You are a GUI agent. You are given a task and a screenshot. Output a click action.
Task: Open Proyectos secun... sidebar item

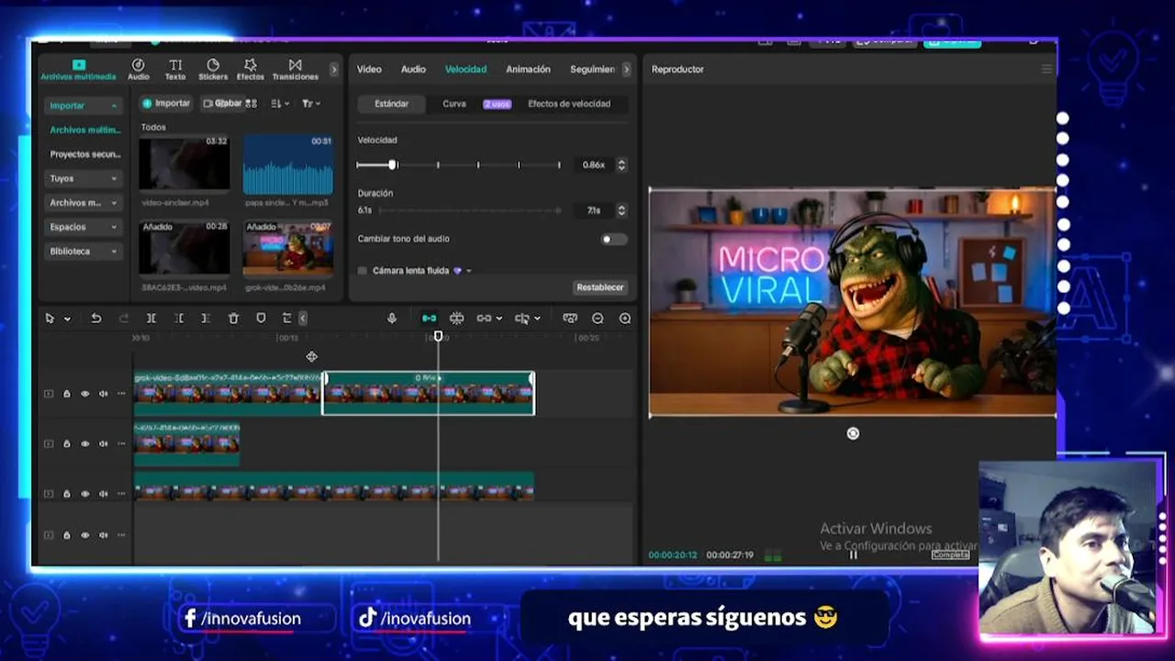(x=84, y=154)
